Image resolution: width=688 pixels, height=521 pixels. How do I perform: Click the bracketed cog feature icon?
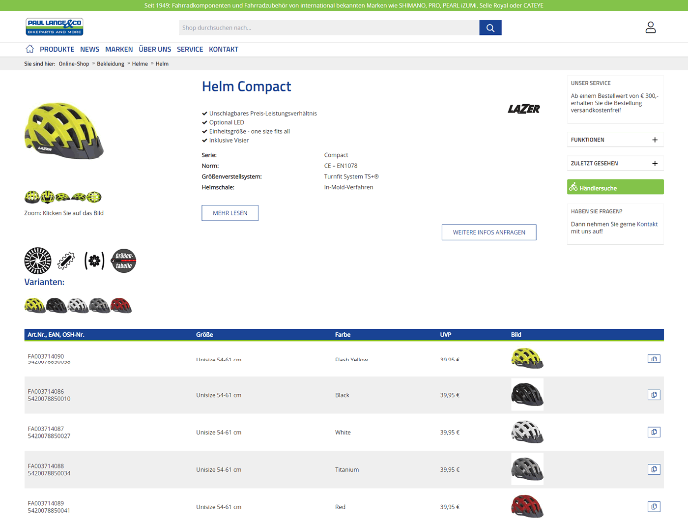coord(94,260)
